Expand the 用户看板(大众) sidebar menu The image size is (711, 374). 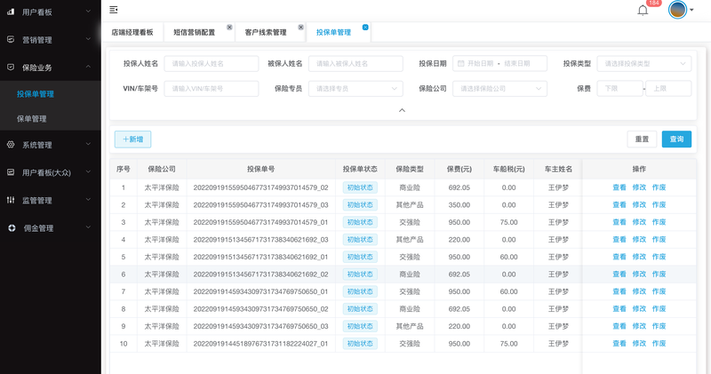[x=88, y=171]
